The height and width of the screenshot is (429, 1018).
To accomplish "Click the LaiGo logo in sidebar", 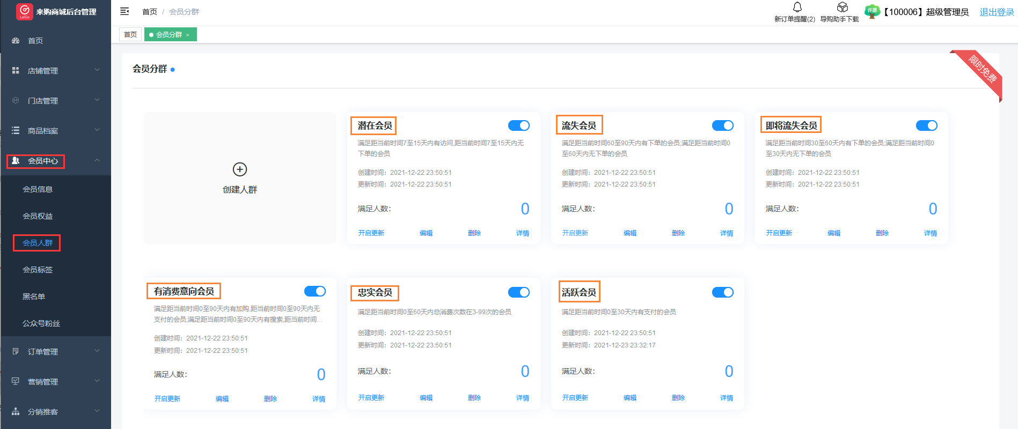I will pos(24,11).
